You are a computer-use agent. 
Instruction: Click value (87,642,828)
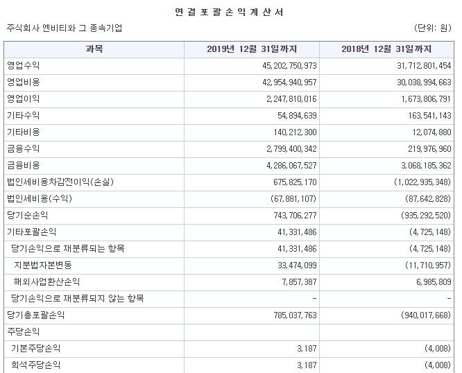(428, 198)
